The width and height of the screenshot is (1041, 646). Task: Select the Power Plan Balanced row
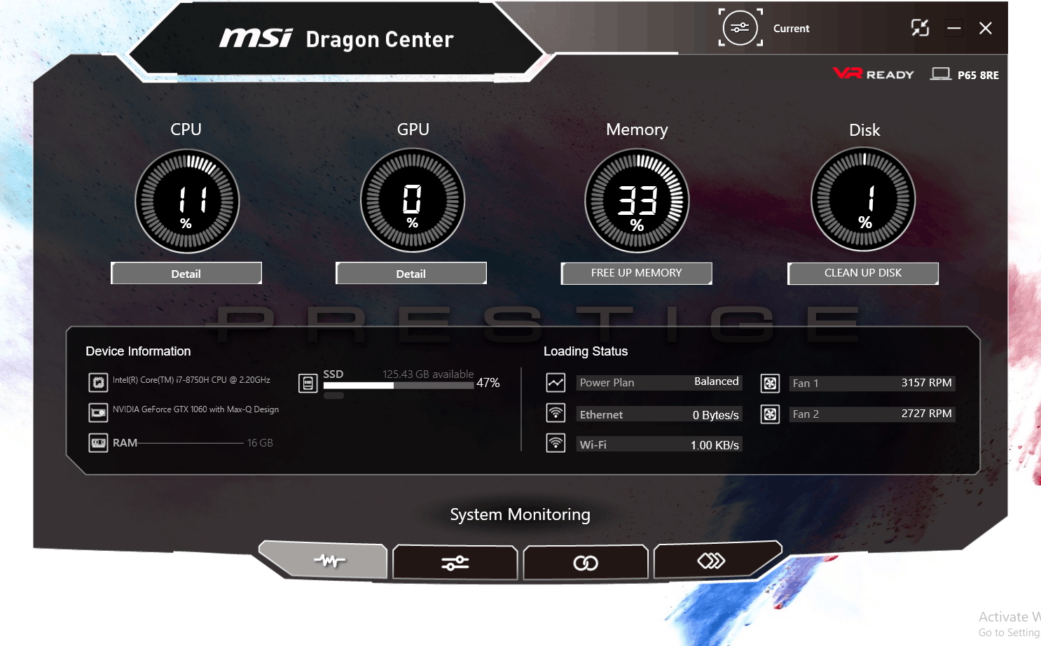click(x=659, y=382)
